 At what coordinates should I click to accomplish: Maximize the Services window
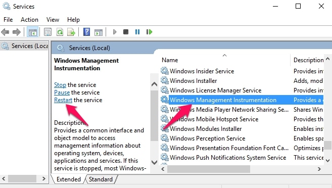click(298, 6)
